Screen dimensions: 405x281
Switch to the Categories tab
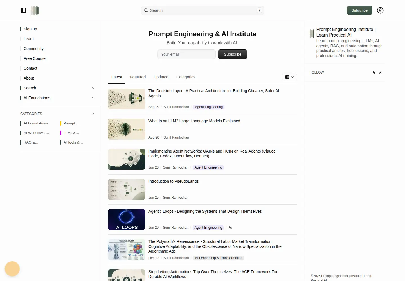coord(186,77)
